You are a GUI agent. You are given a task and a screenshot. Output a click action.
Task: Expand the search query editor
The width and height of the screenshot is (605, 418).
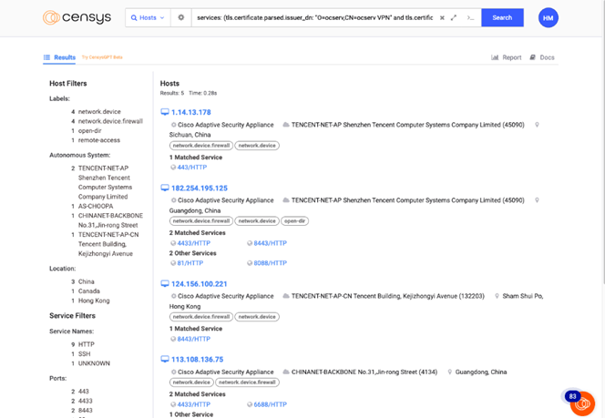point(454,17)
